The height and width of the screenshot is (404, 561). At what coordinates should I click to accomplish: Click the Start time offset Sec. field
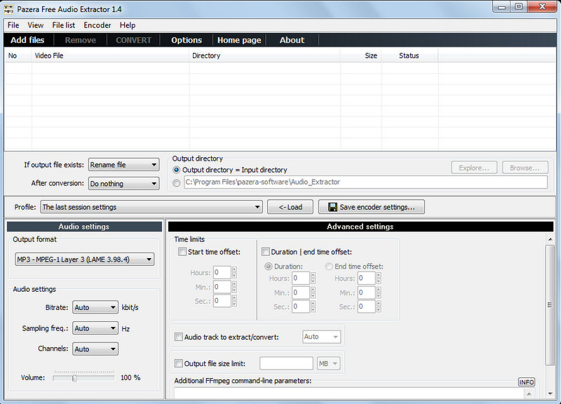pyautogui.click(x=222, y=301)
